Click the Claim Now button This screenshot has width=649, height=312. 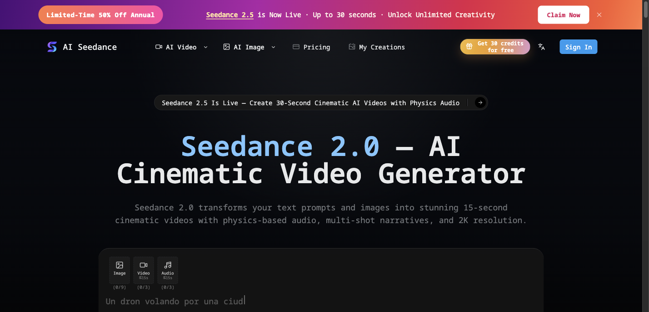564,15
